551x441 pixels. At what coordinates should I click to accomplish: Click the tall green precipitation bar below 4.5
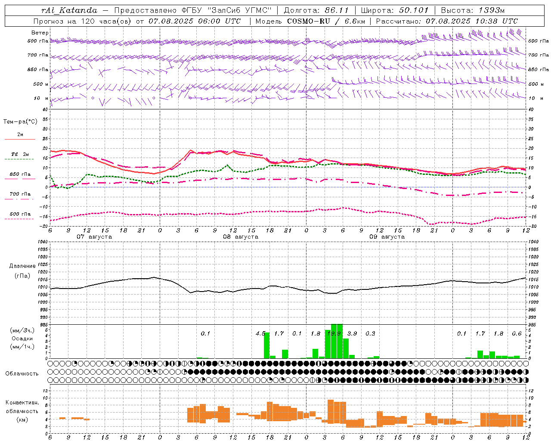click(x=266, y=345)
